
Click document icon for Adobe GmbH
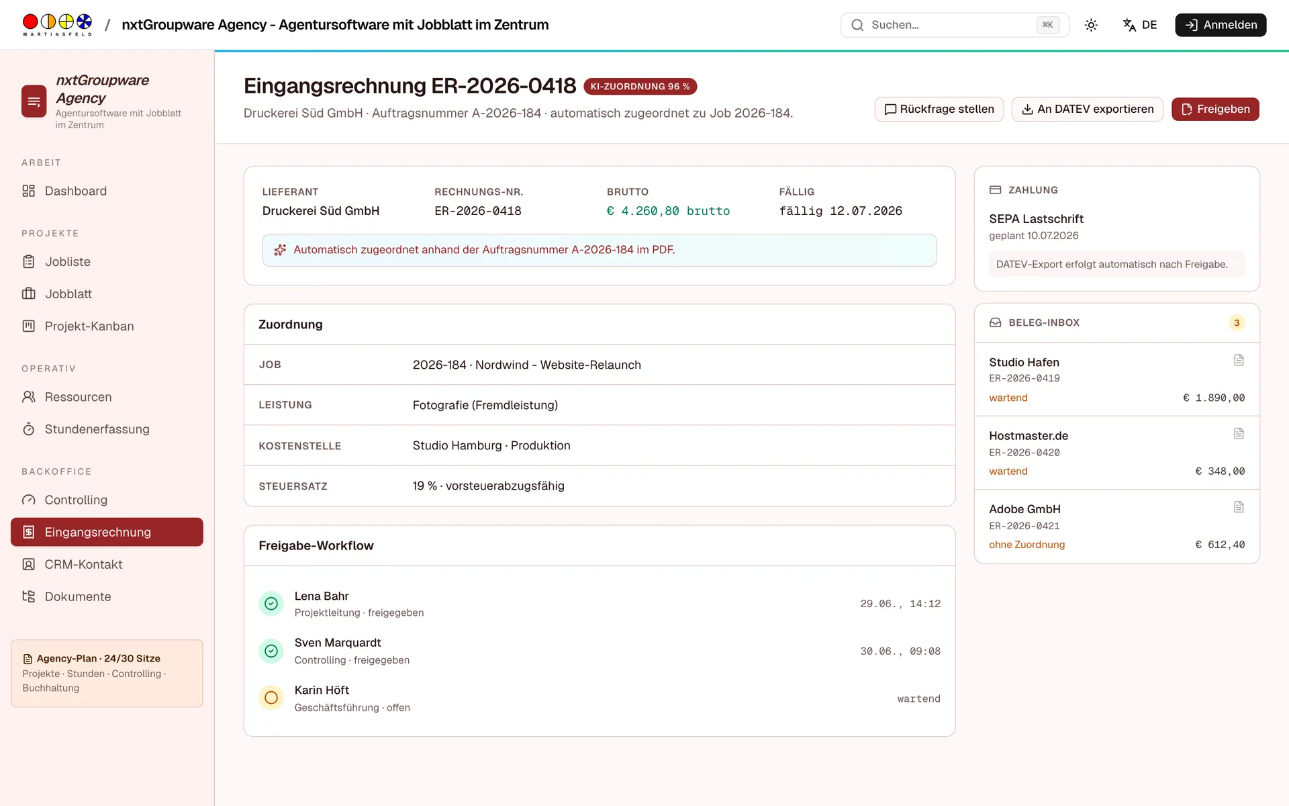(x=1239, y=507)
